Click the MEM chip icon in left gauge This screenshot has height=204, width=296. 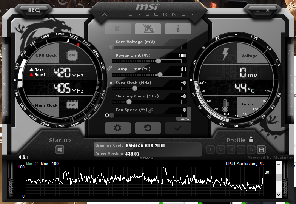[x=72, y=105]
